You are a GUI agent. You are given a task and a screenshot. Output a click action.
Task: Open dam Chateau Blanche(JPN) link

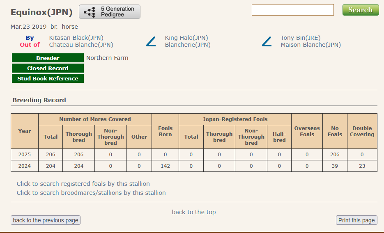[x=81, y=45]
